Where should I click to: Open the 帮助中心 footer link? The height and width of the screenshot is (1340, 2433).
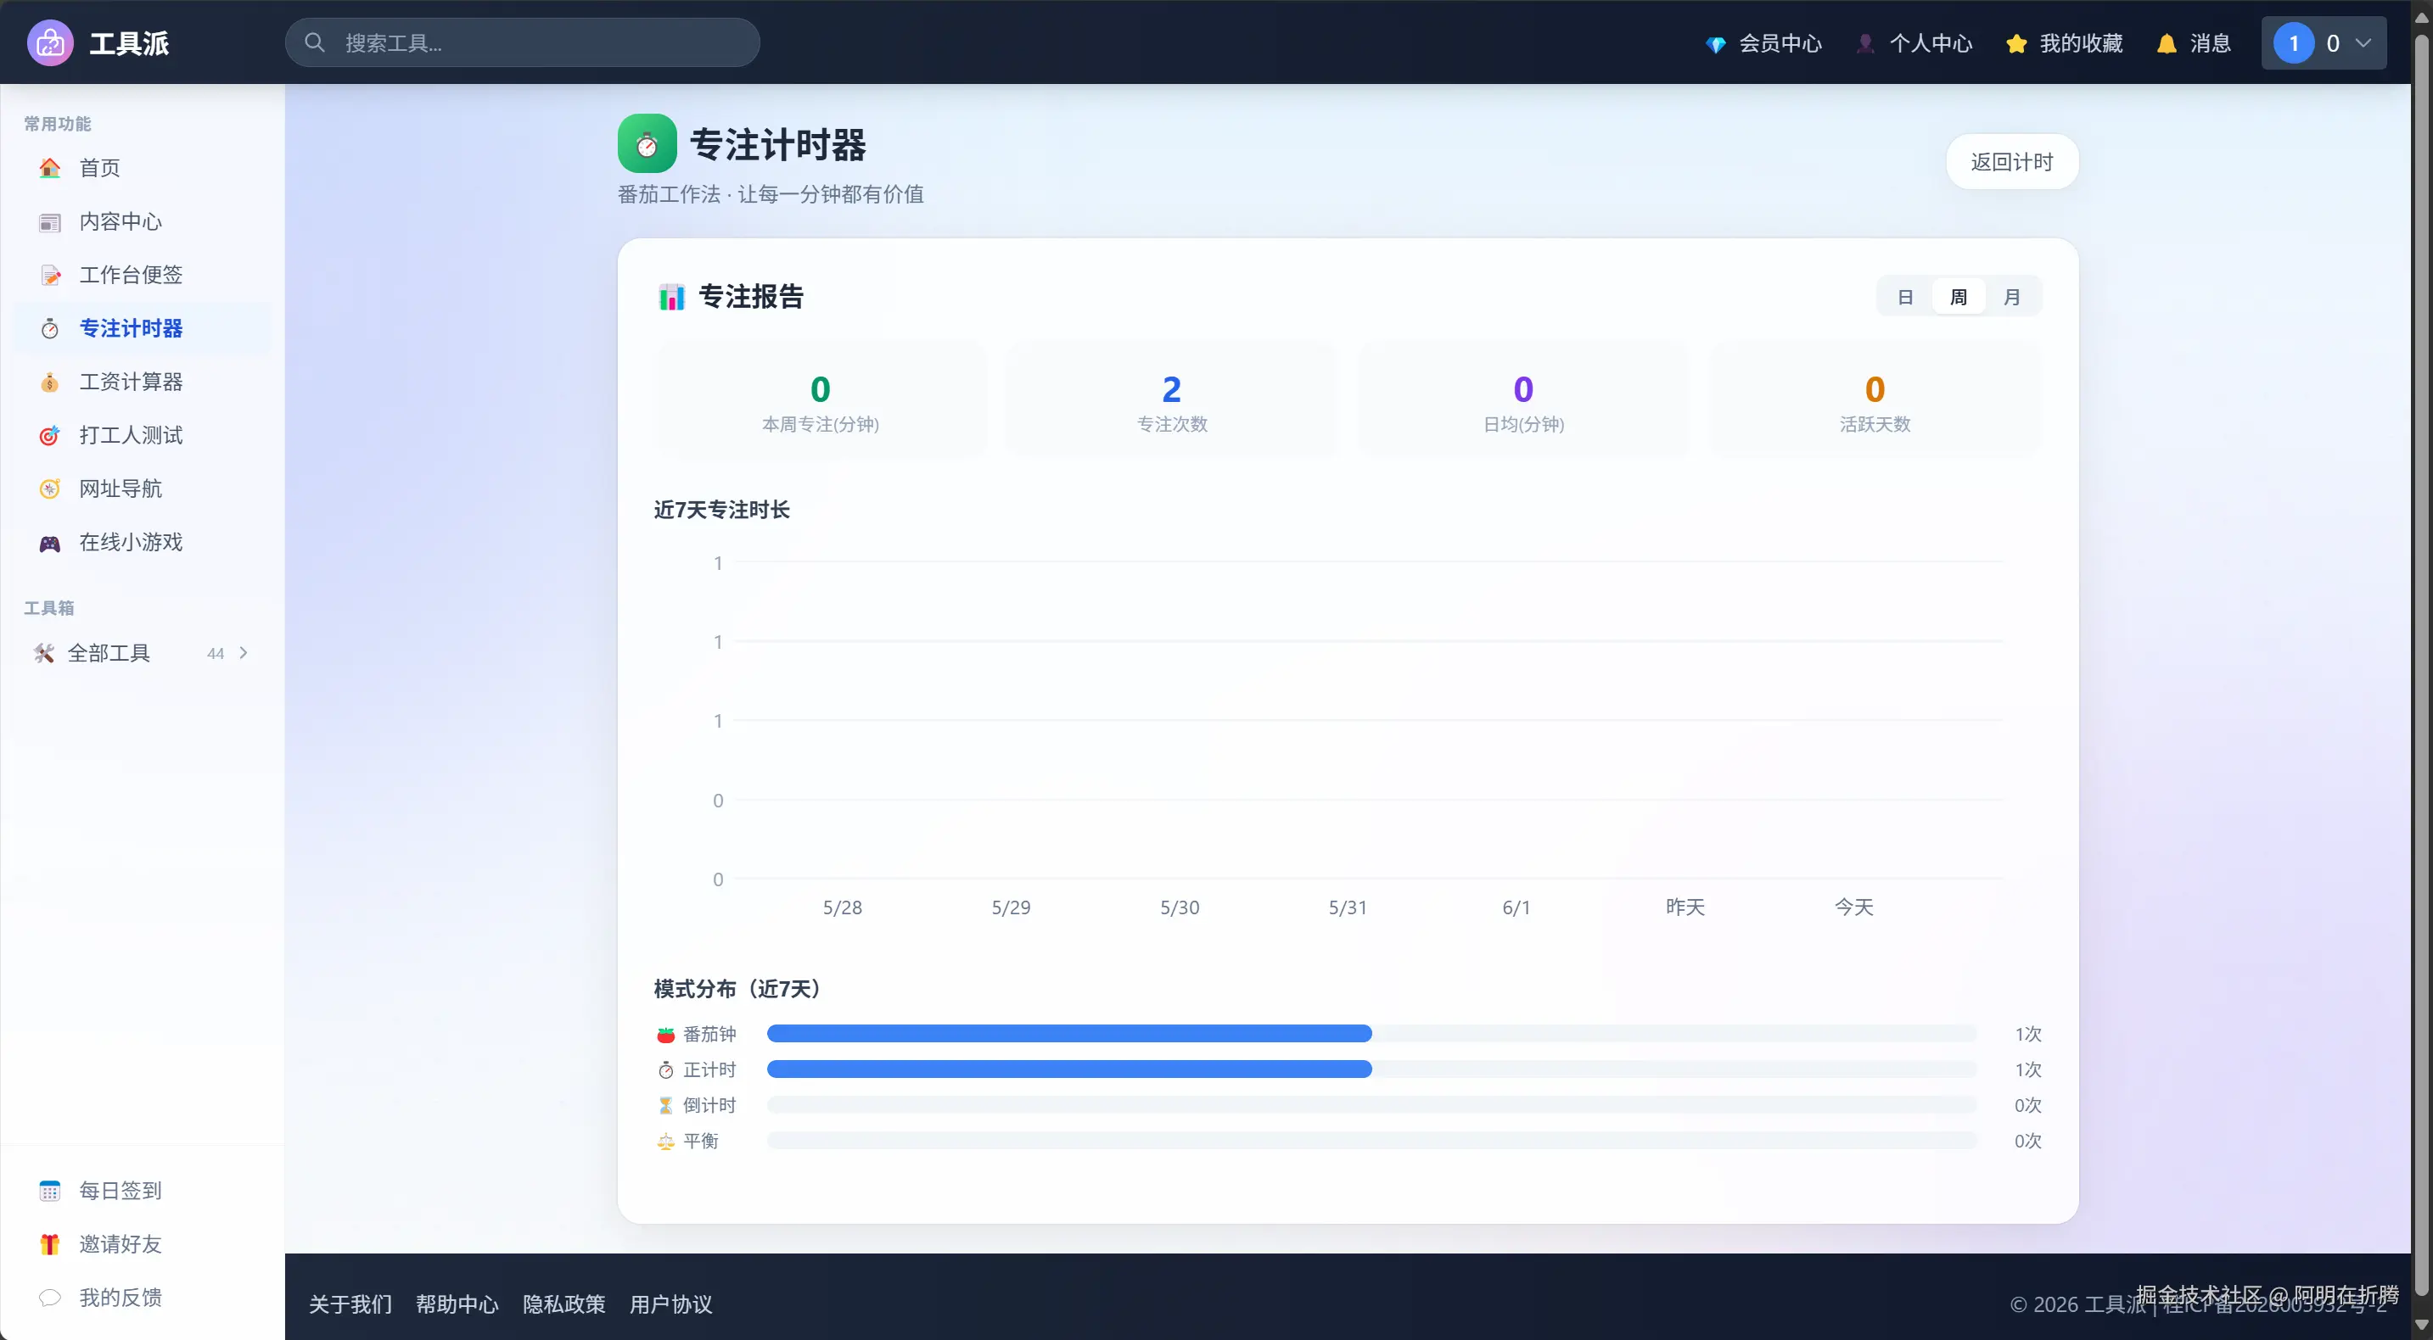[457, 1304]
